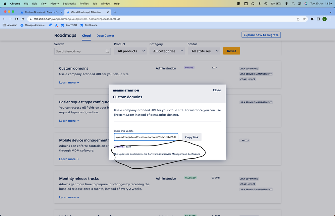335x216 pixels.
Task: Open the Chrome Bookmarks menu
Action: [69, 4]
